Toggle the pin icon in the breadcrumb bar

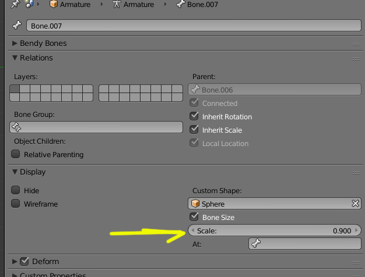(x=15, y=3)
